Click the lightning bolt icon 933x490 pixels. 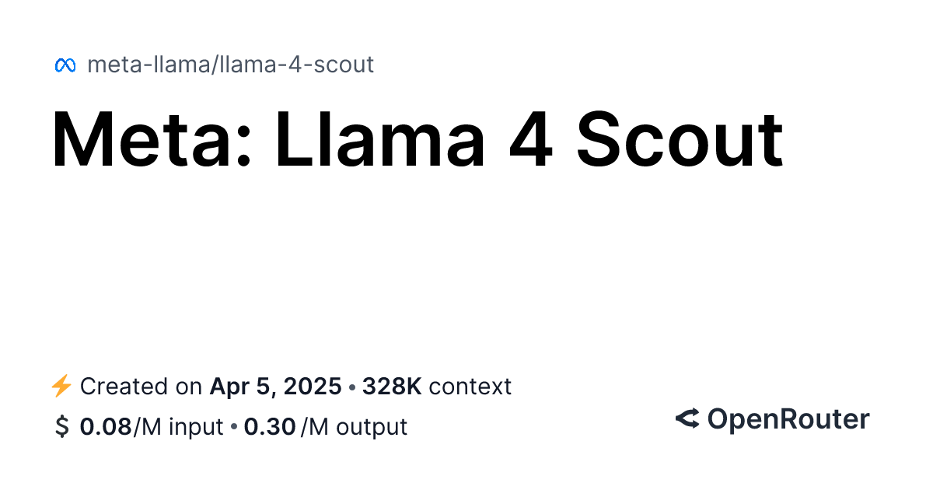(x=61, y=386)
